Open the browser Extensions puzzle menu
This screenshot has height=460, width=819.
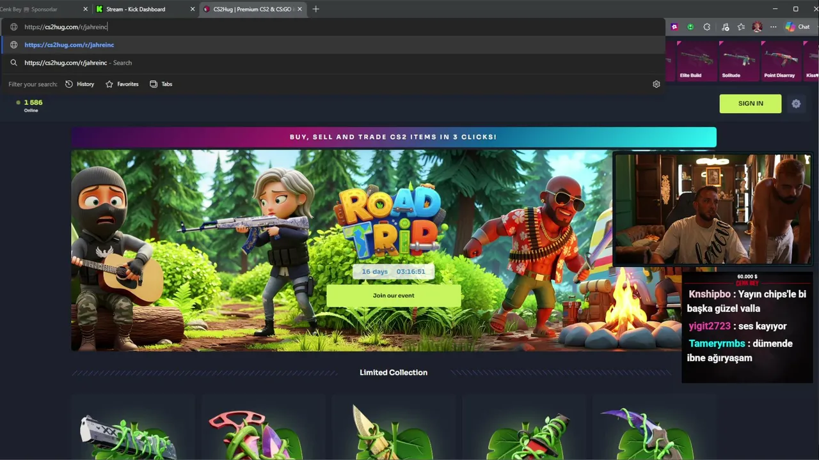tap(707, 27)
